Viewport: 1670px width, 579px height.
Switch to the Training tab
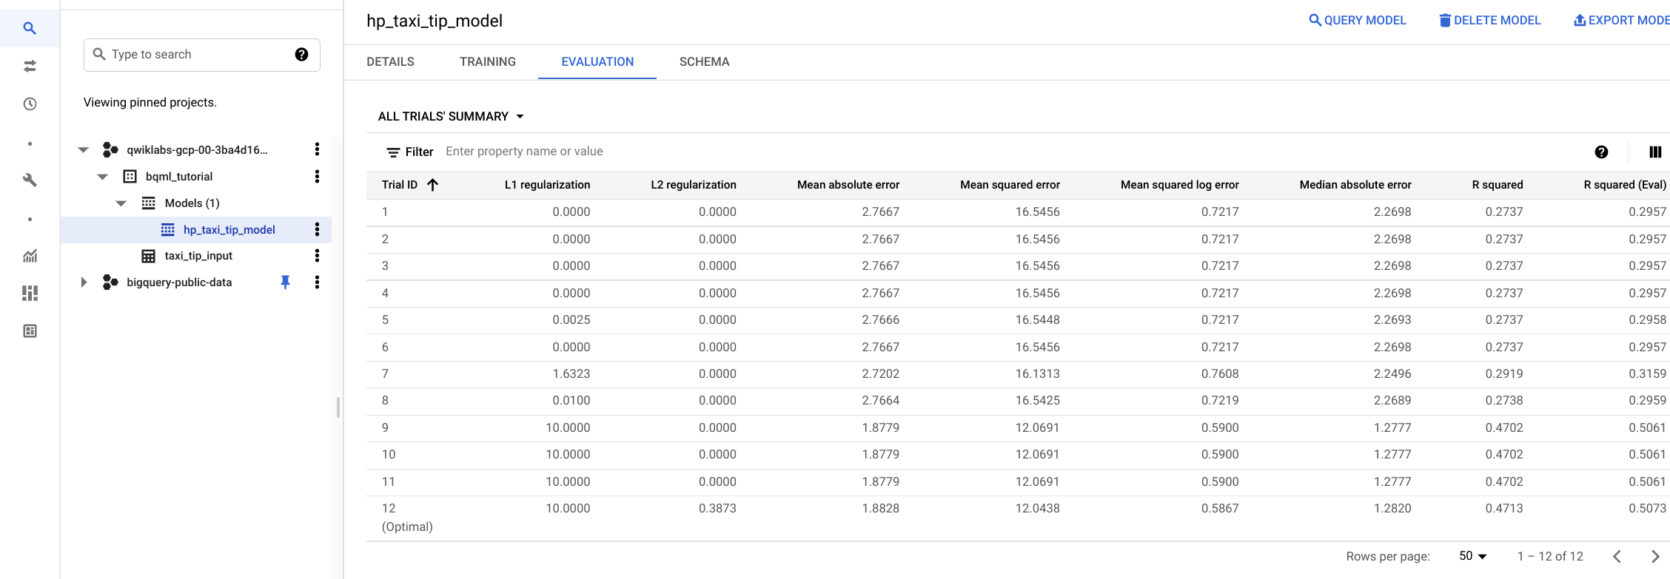(x=488, y=62)
